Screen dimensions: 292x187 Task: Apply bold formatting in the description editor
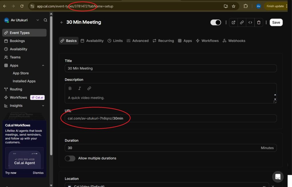tap(70, 89)
